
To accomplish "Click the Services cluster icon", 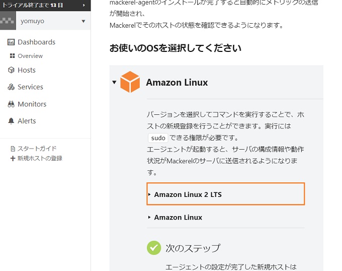I will [11, 87].
